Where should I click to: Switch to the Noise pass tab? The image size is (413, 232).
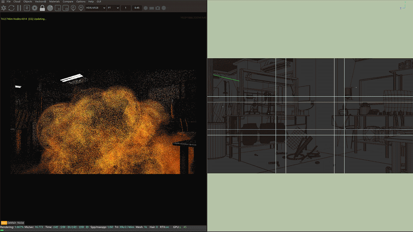pyautogui.click(x=21, y=223)
